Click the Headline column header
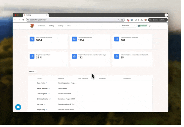This screenshot has width=184, height=127. tap(61, 78)
